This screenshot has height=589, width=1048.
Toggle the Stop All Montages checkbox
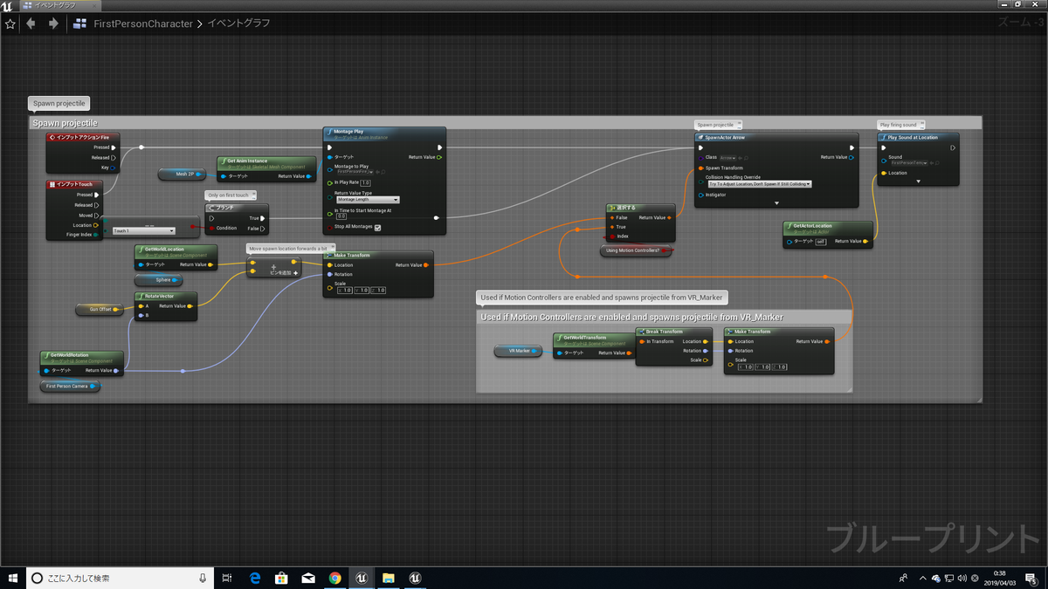[x=377, y=227]
